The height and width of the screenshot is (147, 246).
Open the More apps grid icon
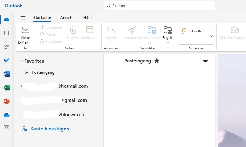(x=7, y=128)
